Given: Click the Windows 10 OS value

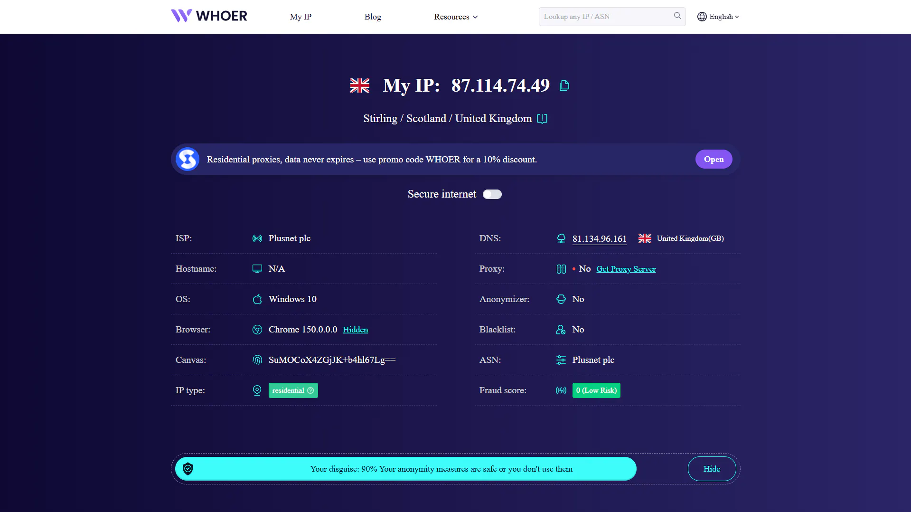Looking at the screenshot, I should (292, 299).
